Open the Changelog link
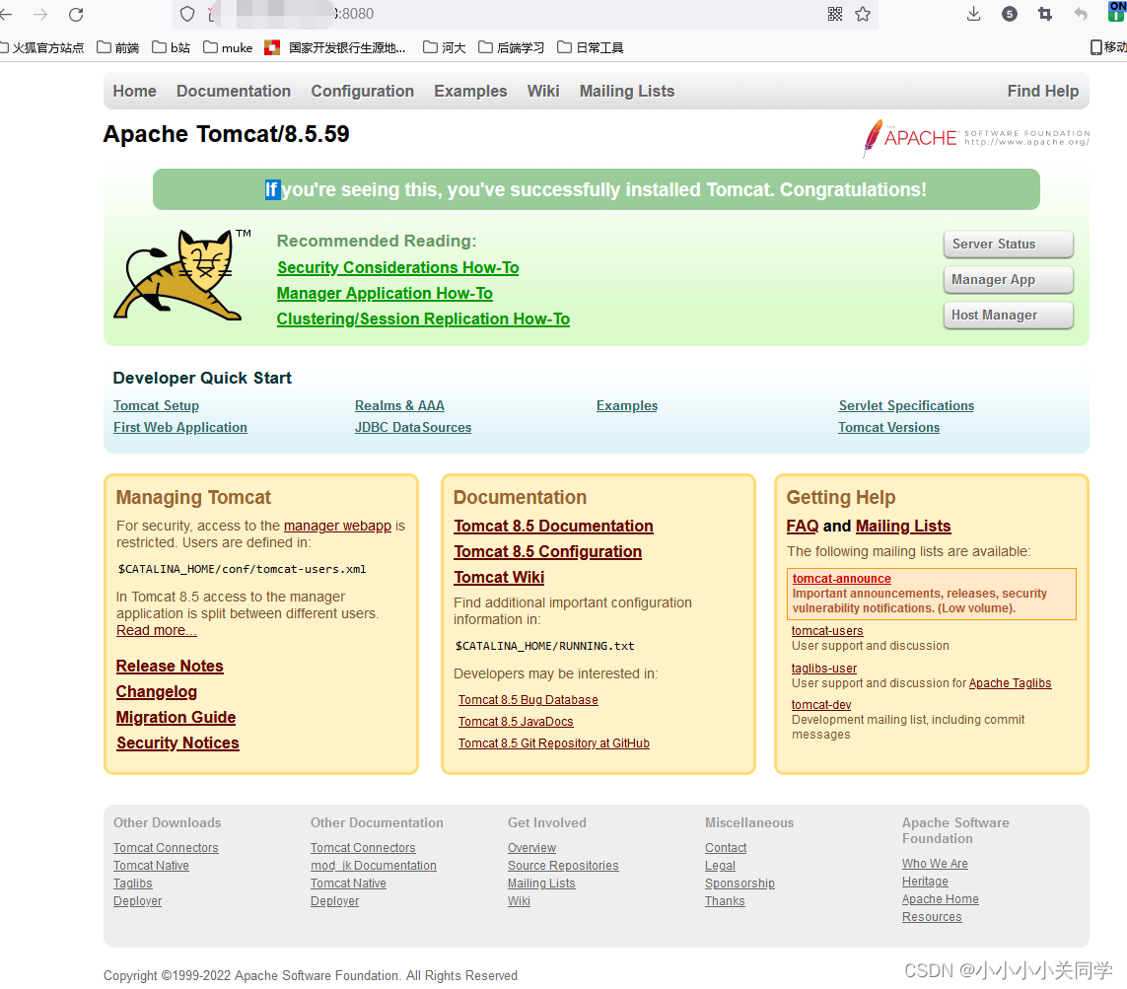Viewport: 1127px width, 989px height. [157, 691]
